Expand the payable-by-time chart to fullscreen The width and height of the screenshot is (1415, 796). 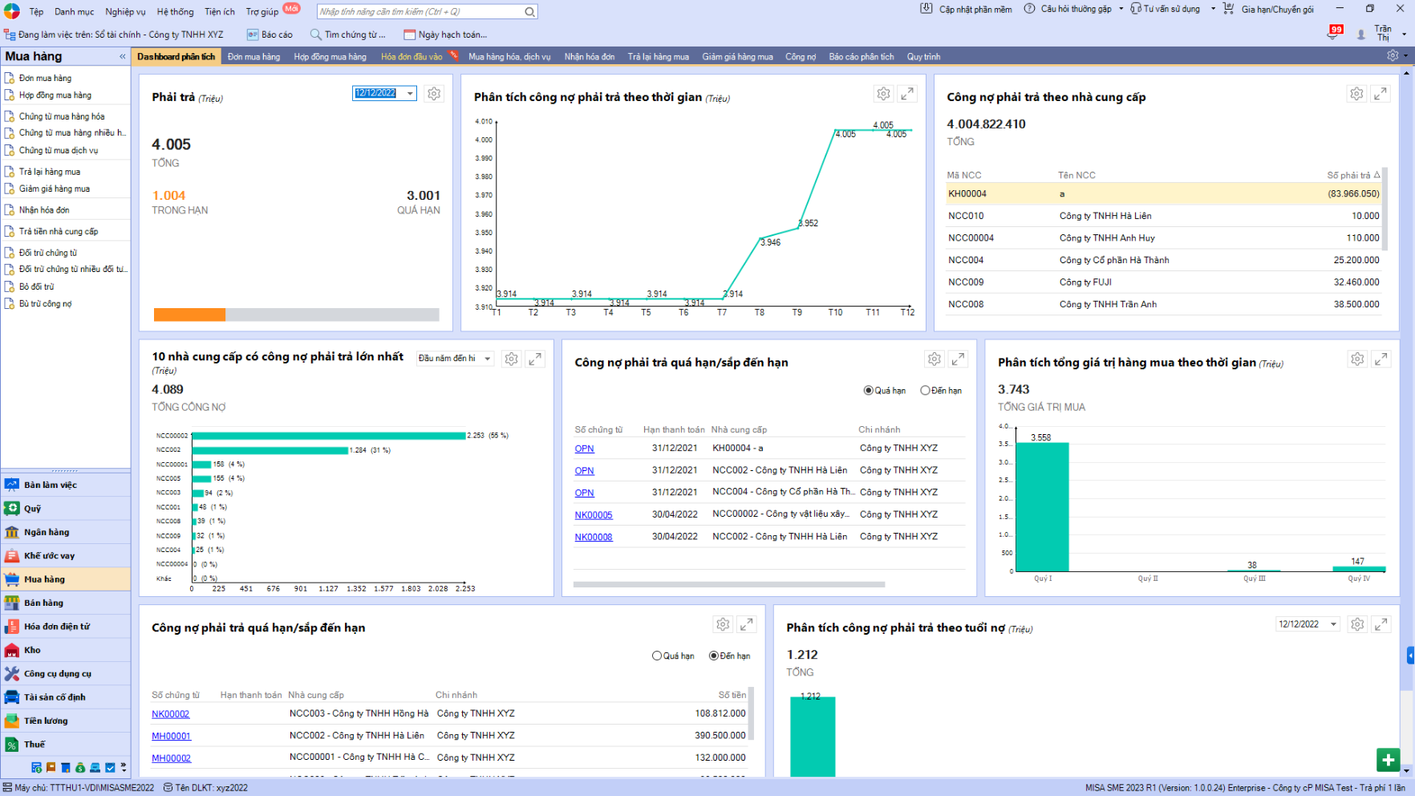(x=906, y=94)
